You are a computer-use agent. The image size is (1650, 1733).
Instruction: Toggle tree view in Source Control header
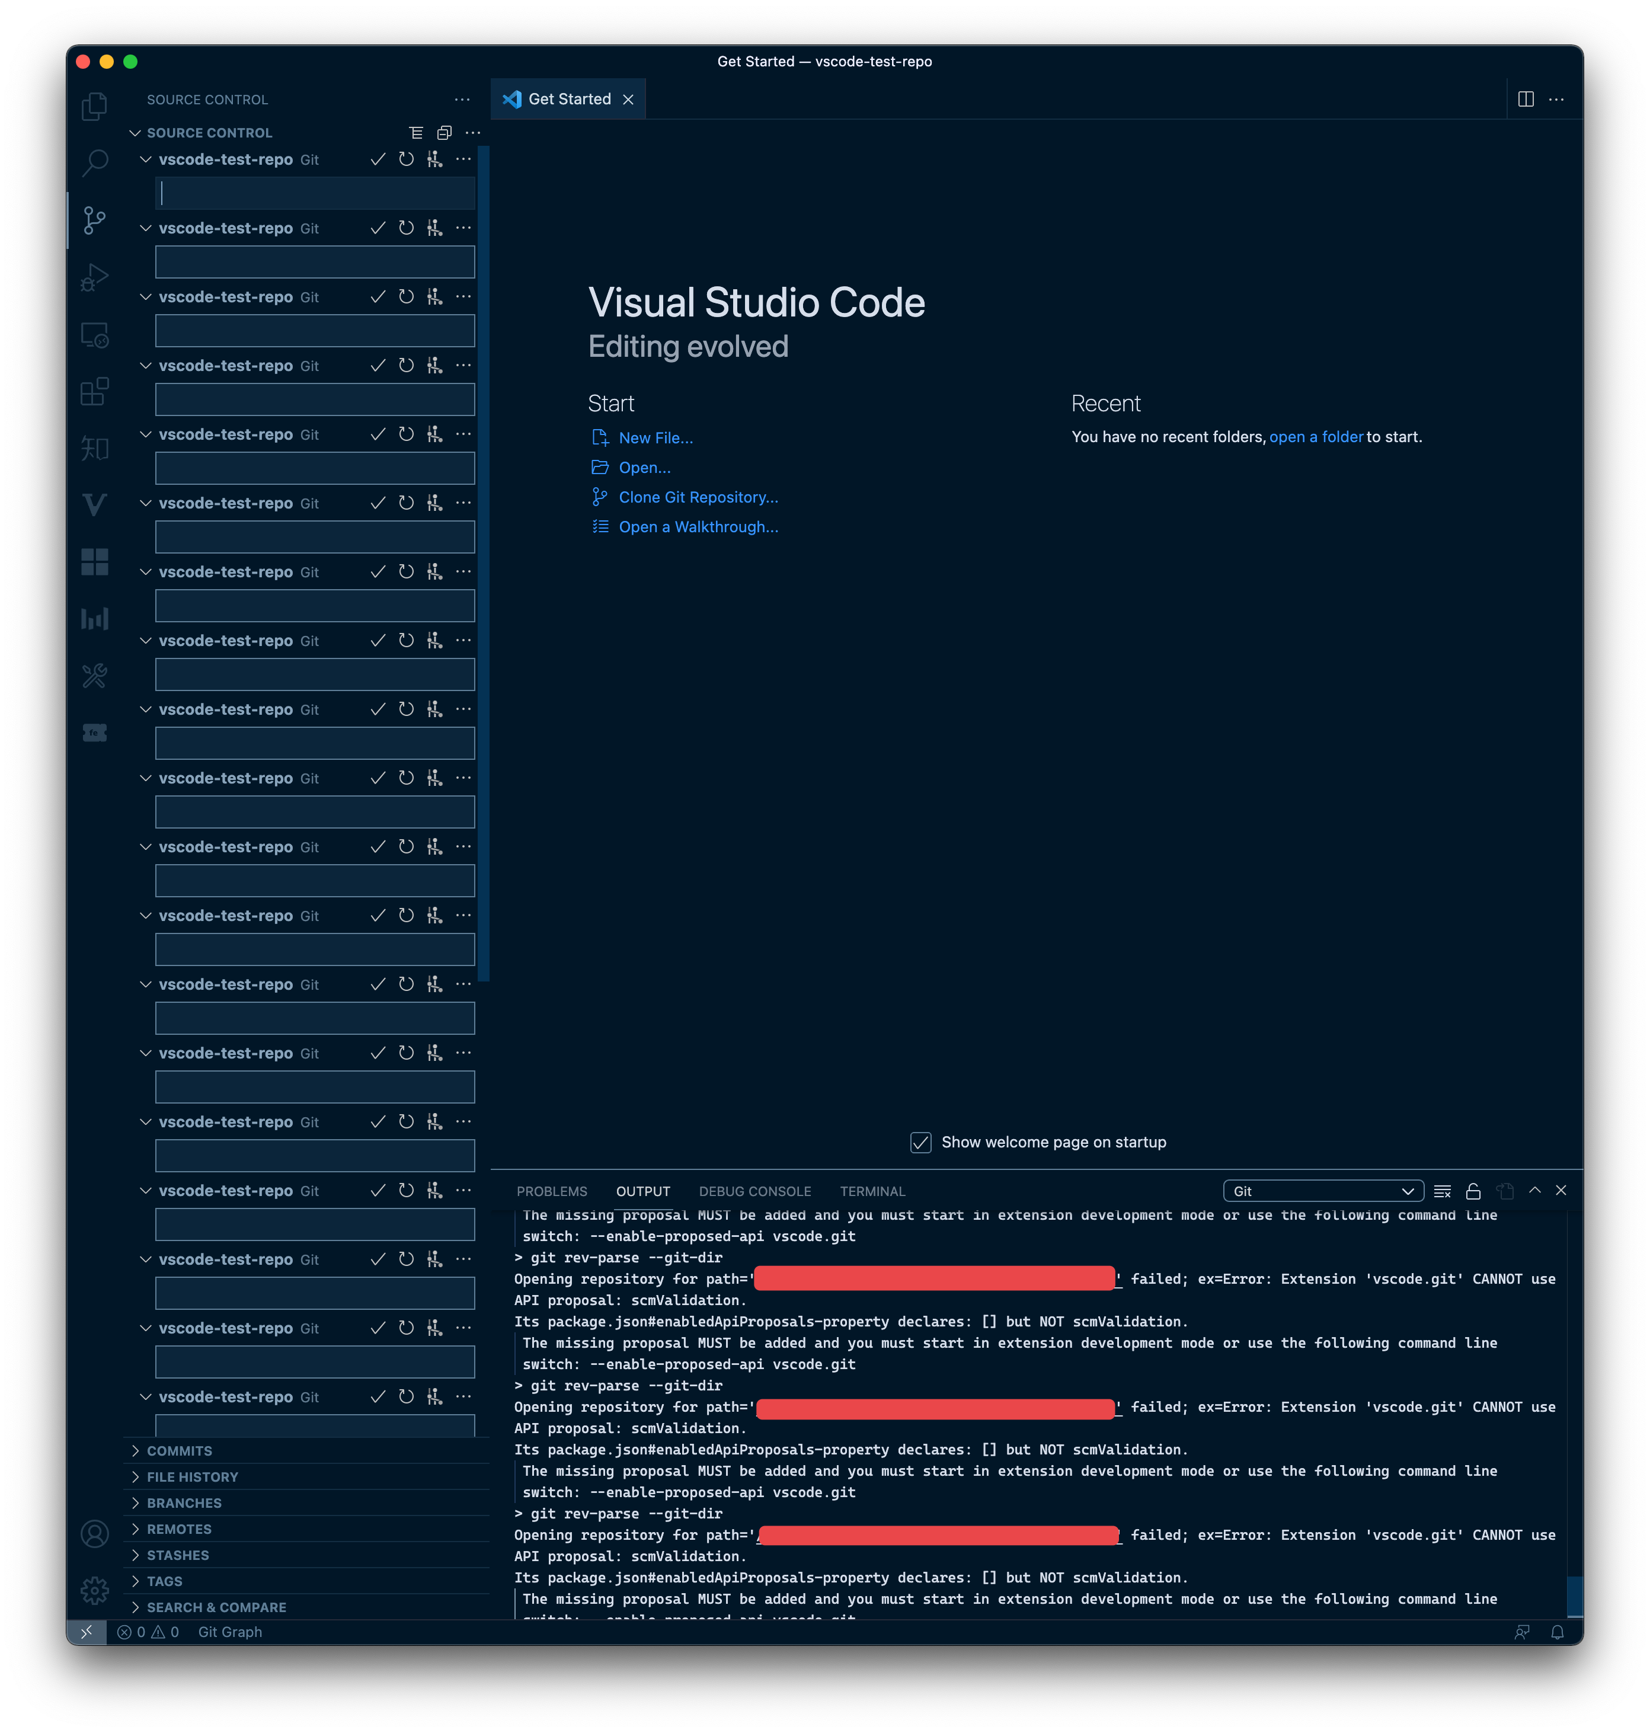pos(417,132)
